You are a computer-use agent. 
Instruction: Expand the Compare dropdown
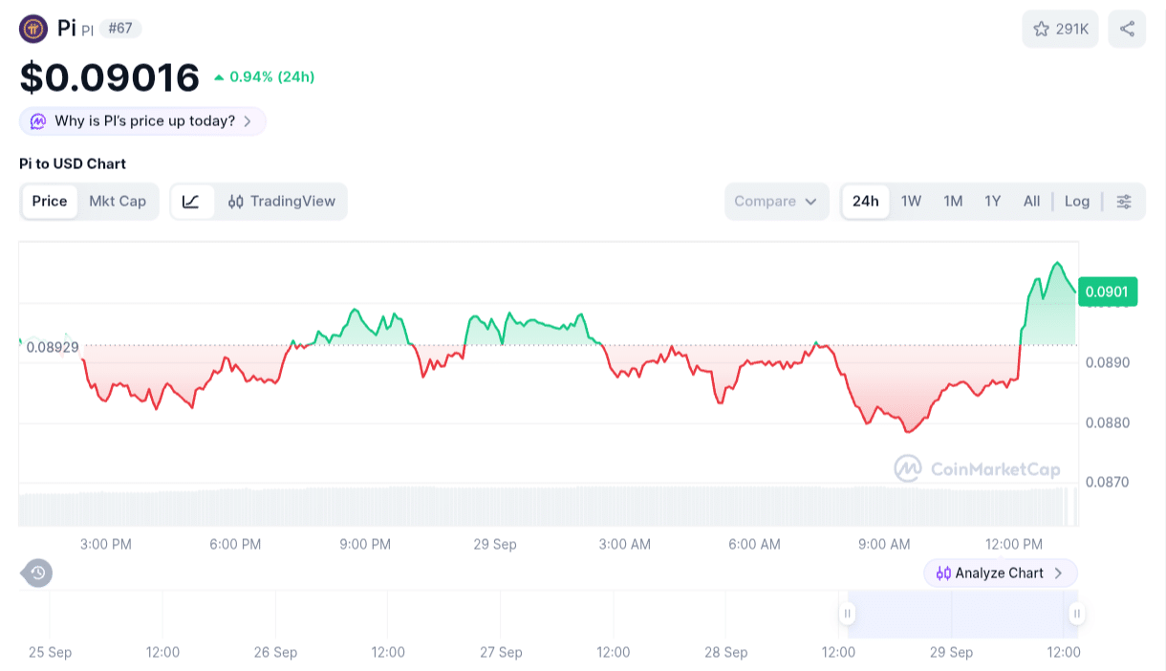[776, 202]
